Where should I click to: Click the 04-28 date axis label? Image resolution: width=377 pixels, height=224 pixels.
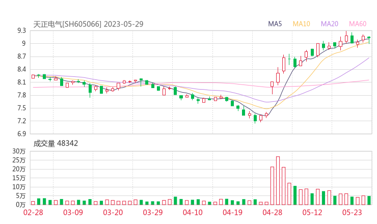click(273, 212)
